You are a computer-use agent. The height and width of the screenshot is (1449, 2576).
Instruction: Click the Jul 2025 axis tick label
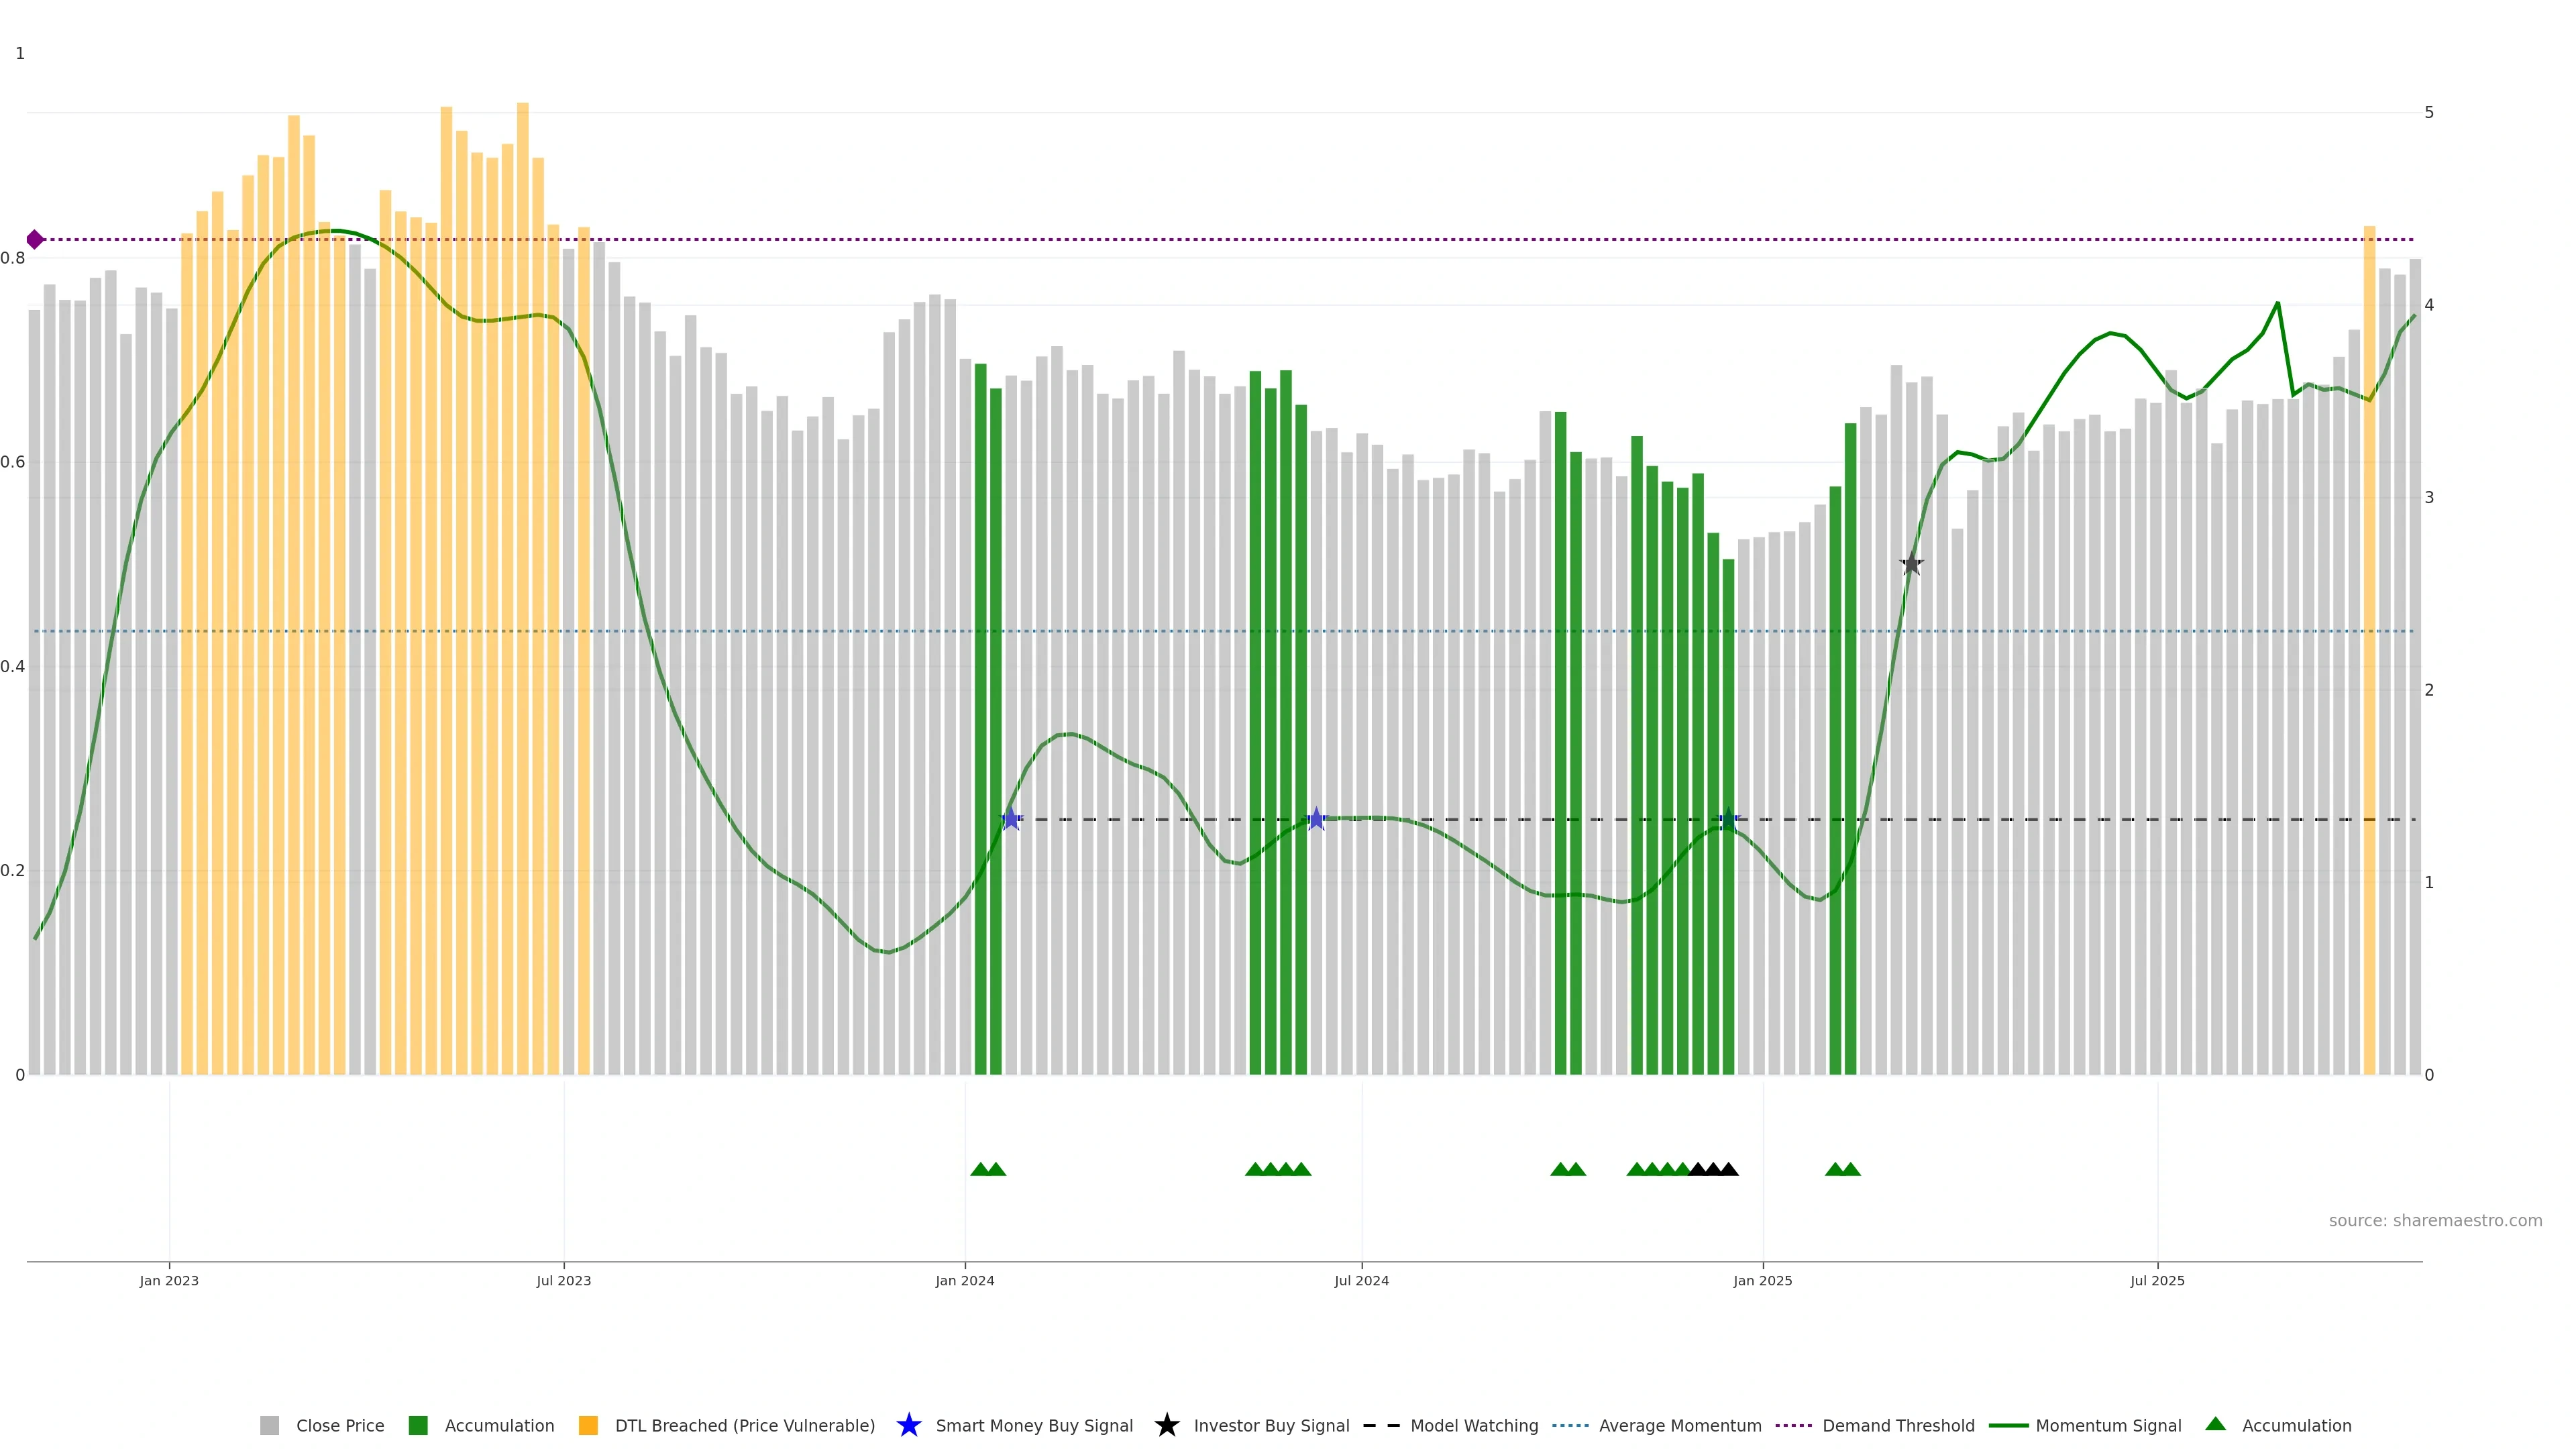(2157, 1281)
